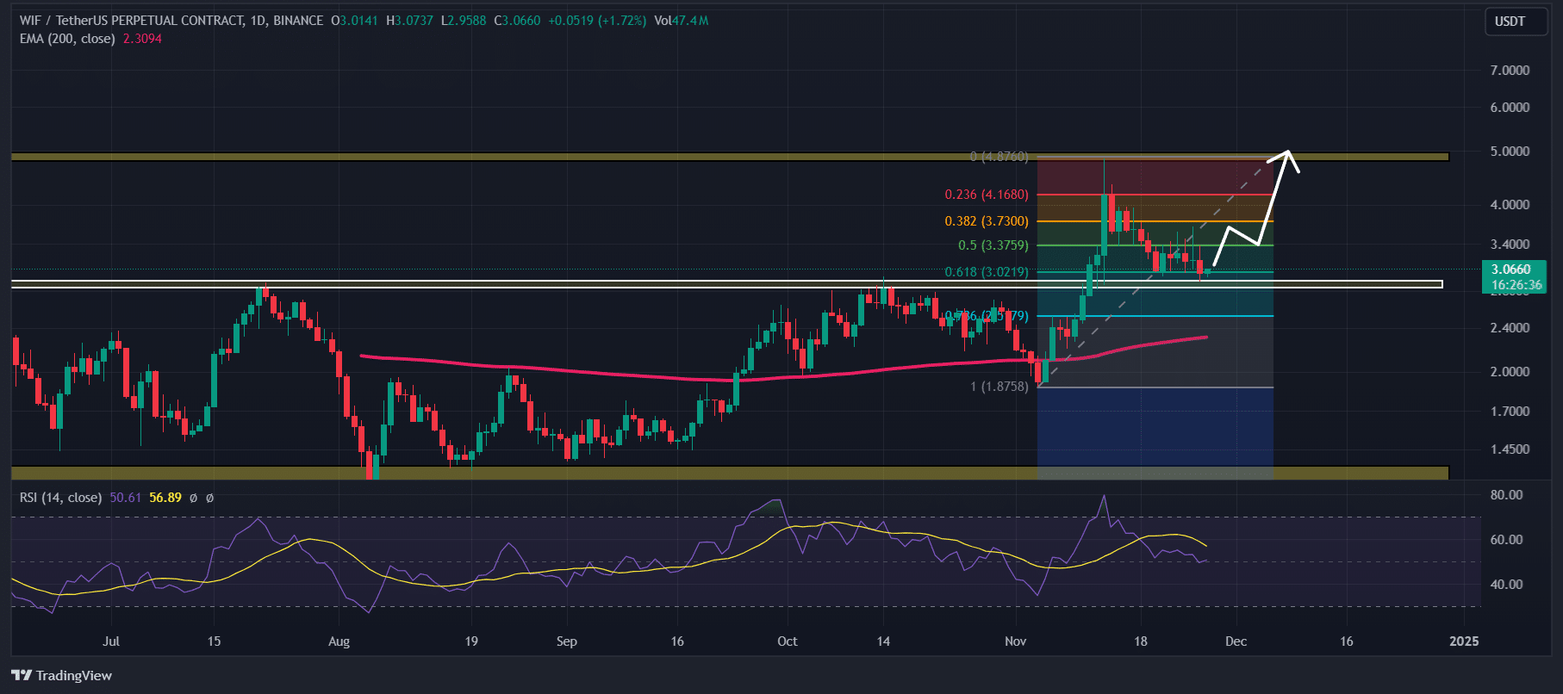Select the EMA (200, close) indicator legend
Screen dimensions: 1563x694
[67, 39]
